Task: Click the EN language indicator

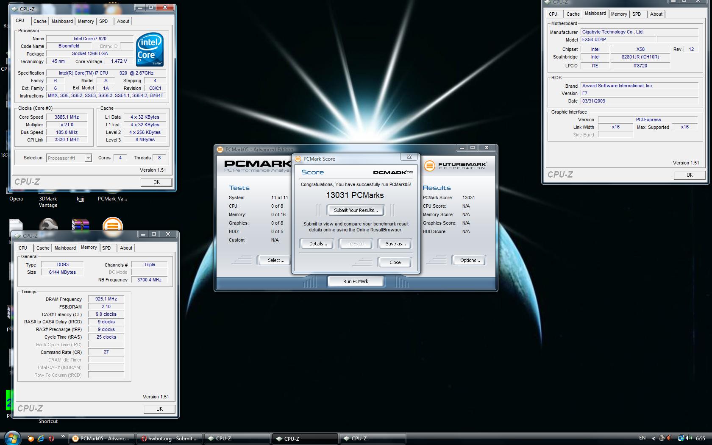Action: [x=642, y=438]
